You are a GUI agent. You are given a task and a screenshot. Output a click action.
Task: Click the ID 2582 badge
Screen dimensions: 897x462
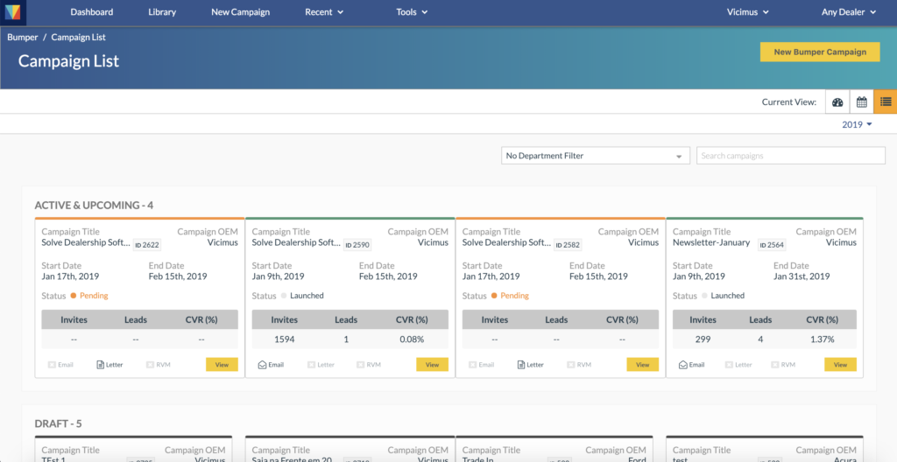pos(568,245)
